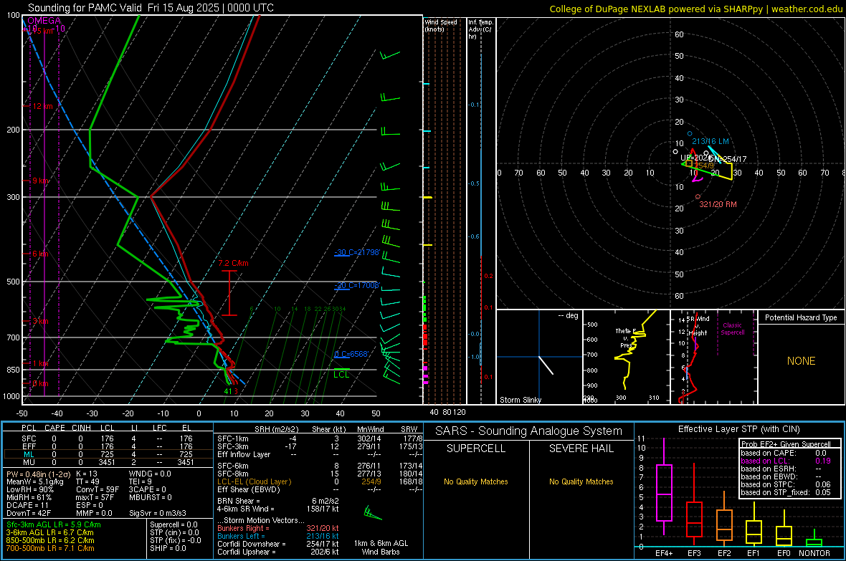Select the SFC parcel row

[x=108, y=438]
